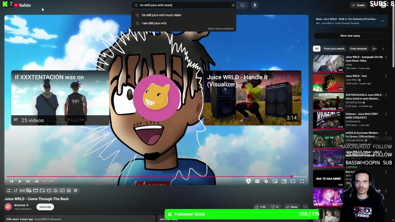The width and height of the screenshot is (395, 222).
Task: Play the video
Action: (x=20, y=181)
